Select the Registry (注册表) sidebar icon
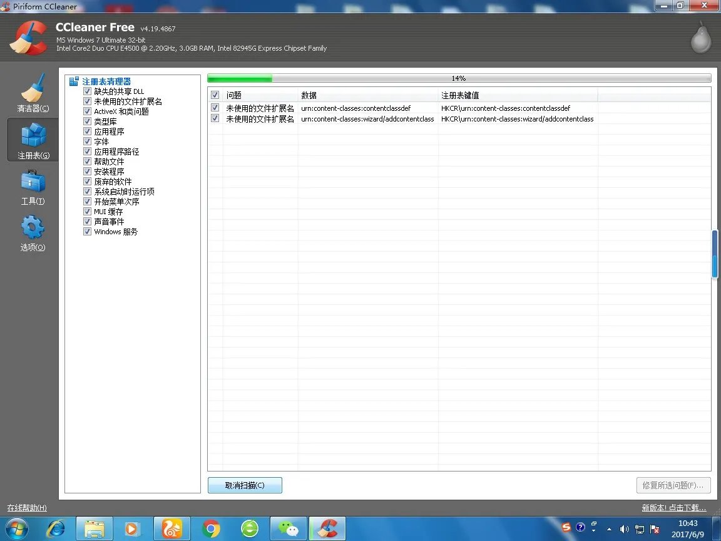 point(33,139)
